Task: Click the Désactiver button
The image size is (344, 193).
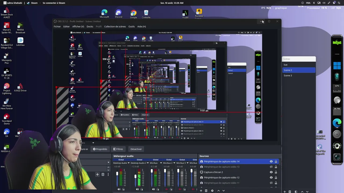Action: point(136,149)
